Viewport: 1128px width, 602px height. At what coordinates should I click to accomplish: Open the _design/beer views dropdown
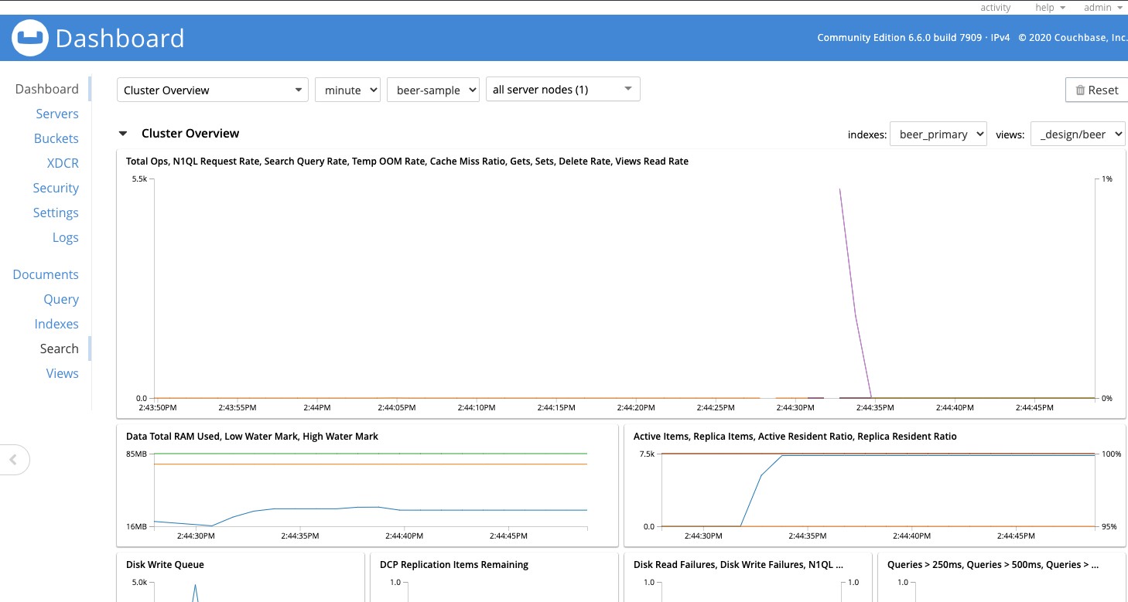coord(1078,134)
